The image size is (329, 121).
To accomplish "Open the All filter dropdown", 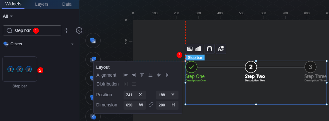I will tap(8, 16).
